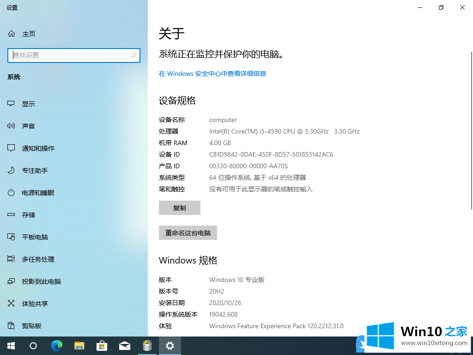Click the tablet icon for 平板电脑
This screenshot has height=355, width=473.
point(11,237)
